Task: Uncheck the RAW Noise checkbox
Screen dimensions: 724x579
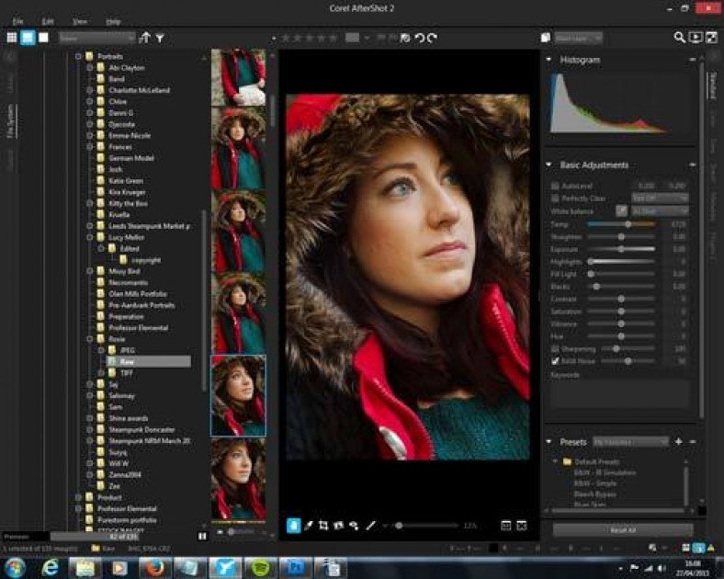Action: click(x=554, y=361)
